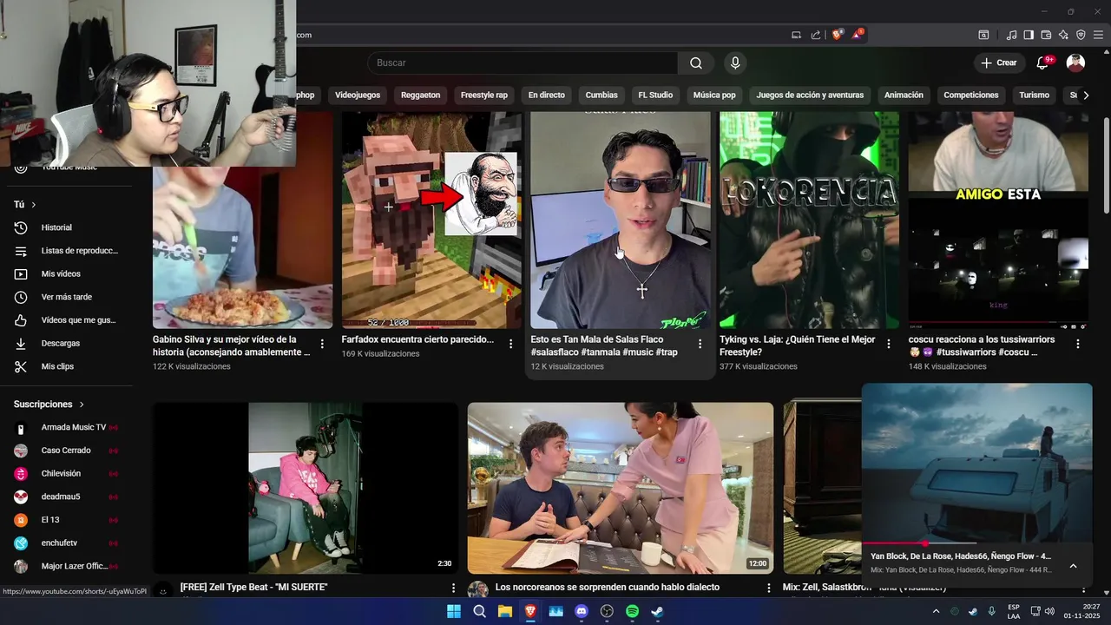Click the miniplayer video of Yan Block
The width and height of the screenshot is (1111, 625).
[x=976, y=464]
